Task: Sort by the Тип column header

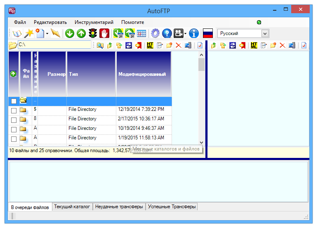Action: pos(91,74)
